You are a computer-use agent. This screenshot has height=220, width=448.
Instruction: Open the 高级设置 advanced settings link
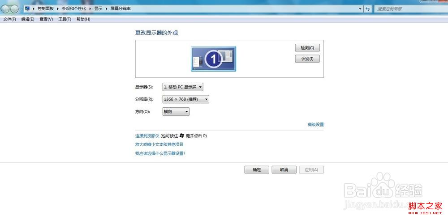click(316, 125)
